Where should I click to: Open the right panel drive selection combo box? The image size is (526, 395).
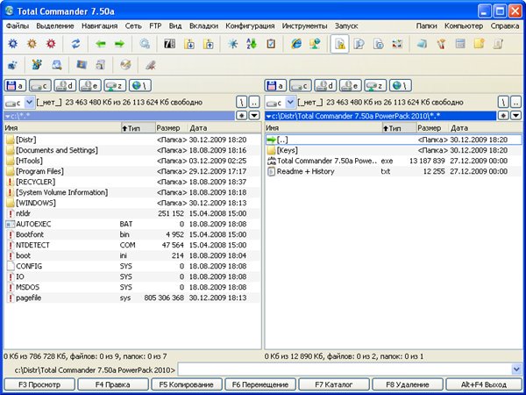pos(280,102)
